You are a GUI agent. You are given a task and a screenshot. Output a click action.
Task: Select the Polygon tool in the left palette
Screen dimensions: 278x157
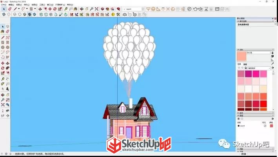click(7, 47)
